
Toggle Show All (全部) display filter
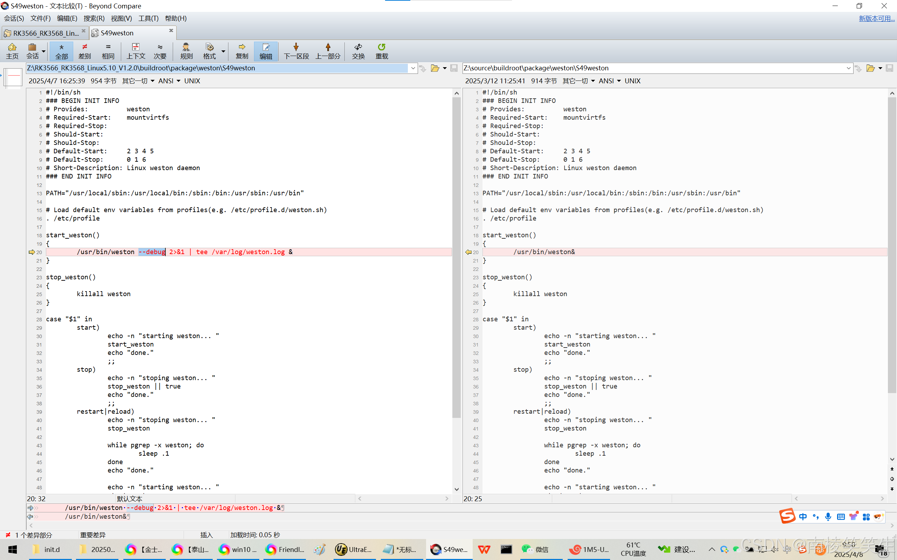[x=62, y=51]
